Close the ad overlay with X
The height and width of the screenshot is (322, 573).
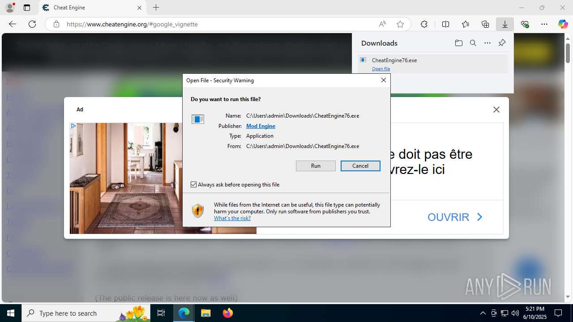496,110
